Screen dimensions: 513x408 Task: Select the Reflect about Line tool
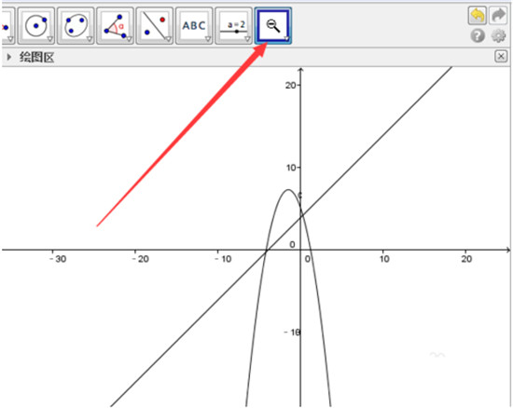[x=155, y=25]
